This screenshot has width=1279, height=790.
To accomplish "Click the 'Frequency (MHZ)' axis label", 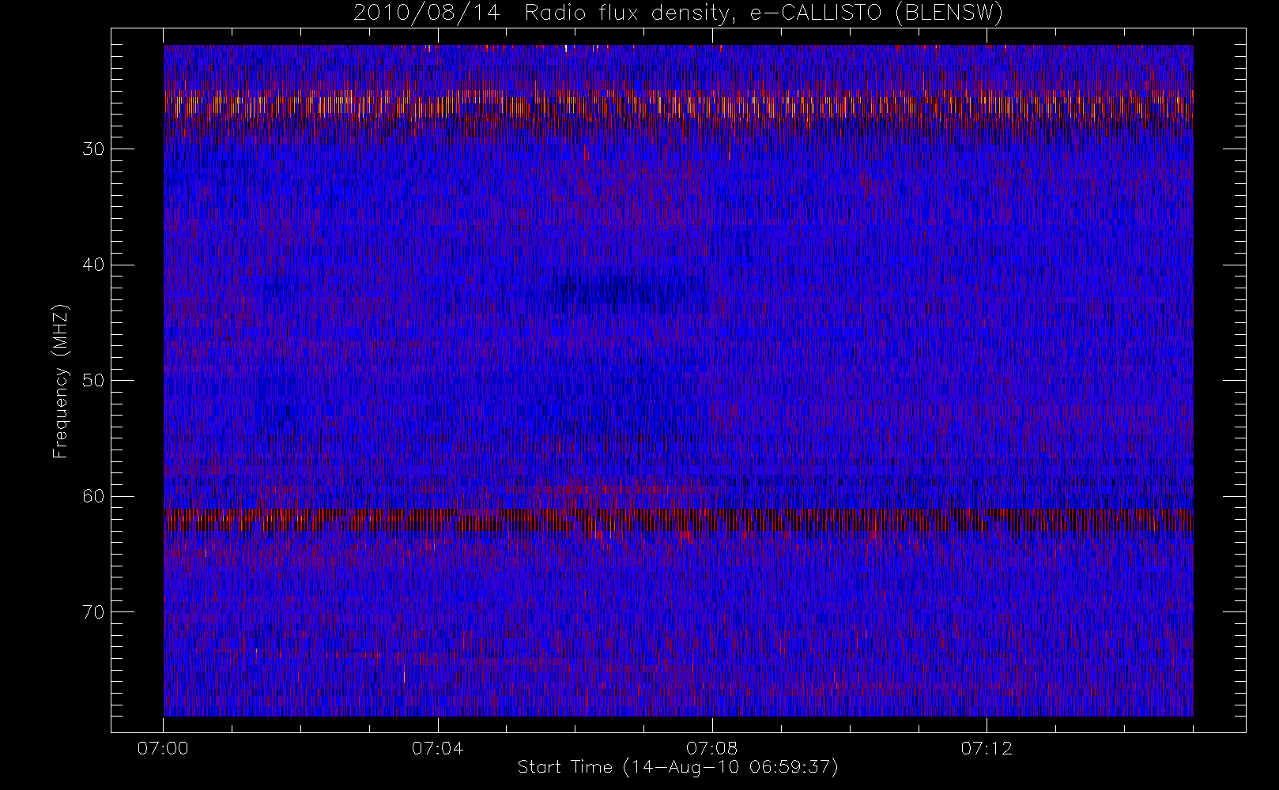I will point(60,381).
